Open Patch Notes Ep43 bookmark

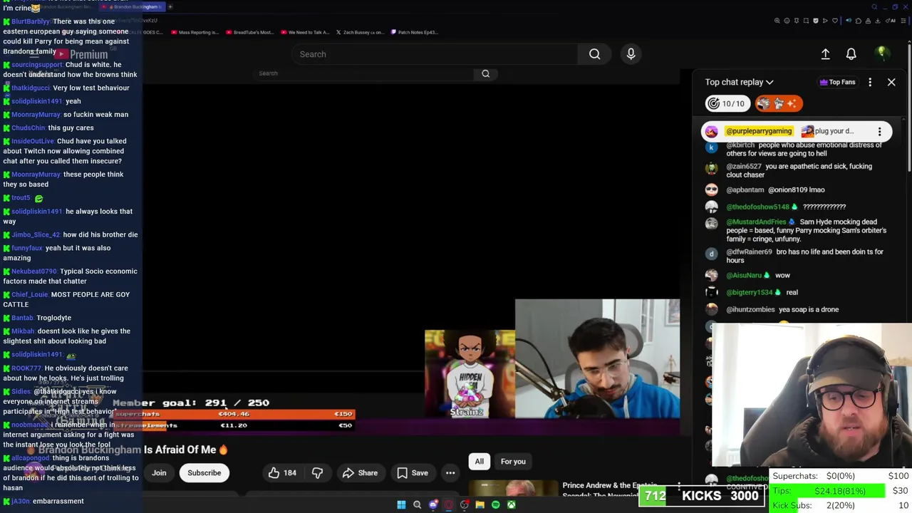[414, 32]
